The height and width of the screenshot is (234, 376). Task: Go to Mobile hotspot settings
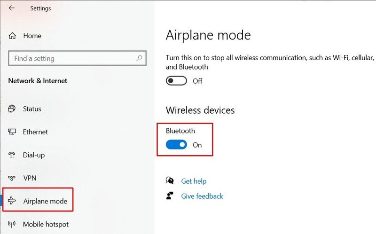coord(46,225)
